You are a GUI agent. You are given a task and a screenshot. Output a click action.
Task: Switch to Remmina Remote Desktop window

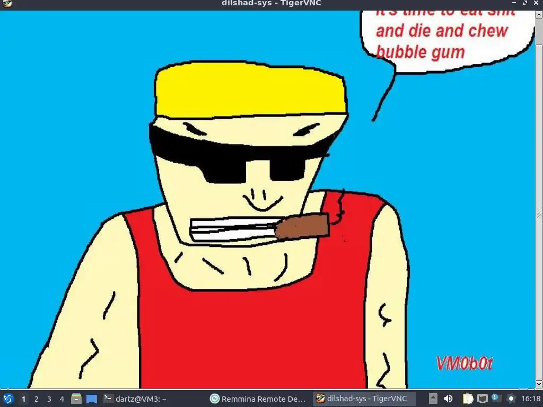pyautogui.click(x=258, y=399)
